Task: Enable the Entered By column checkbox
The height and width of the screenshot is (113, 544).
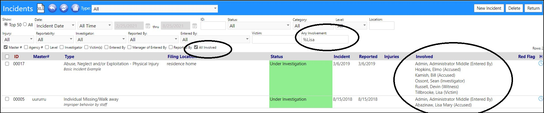Action: [x=107, y=47]
